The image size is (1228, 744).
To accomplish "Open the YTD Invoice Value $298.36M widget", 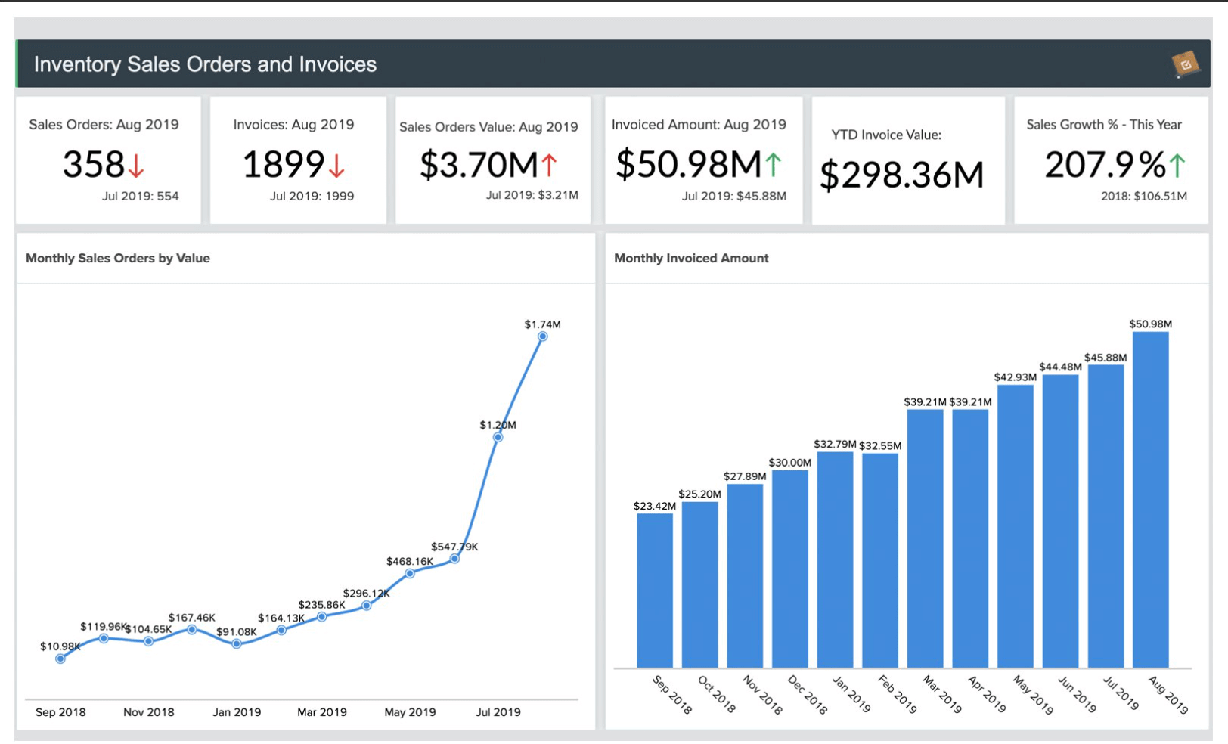I will (x=901, y=175).
